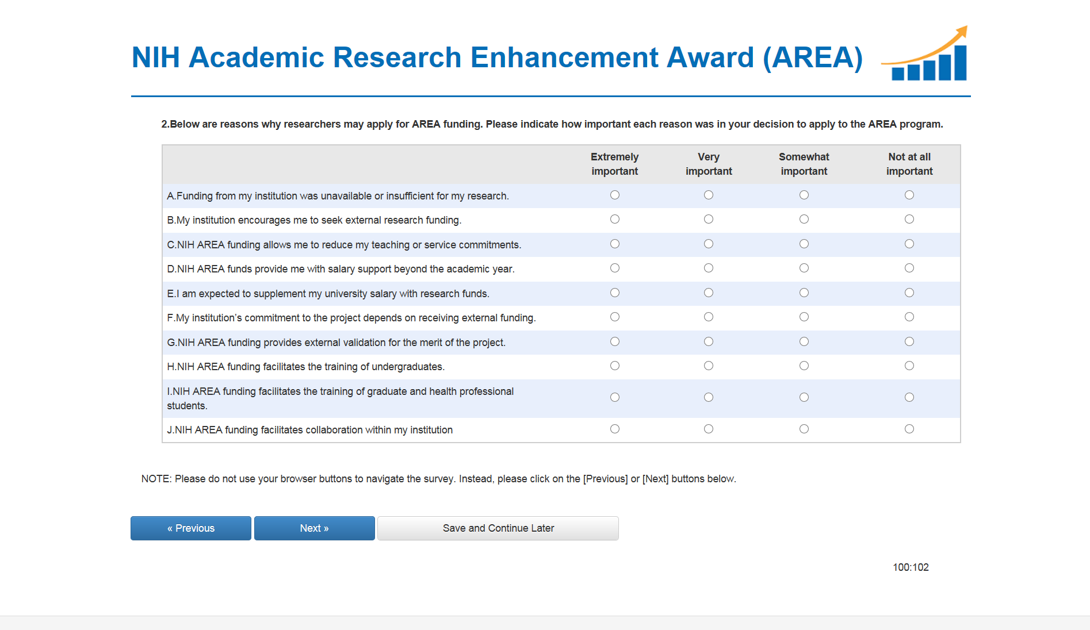Select Extremely important for statement A

tap(615, 195)
